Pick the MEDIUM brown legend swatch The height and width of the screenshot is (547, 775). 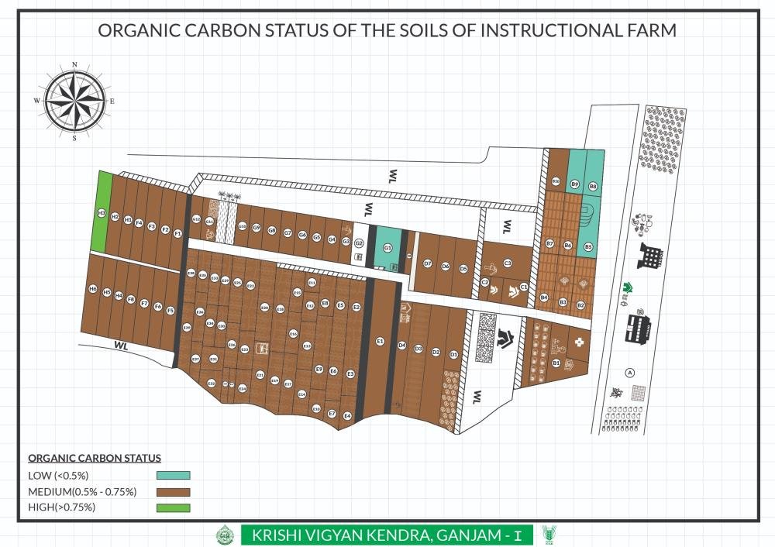point(173,491)
